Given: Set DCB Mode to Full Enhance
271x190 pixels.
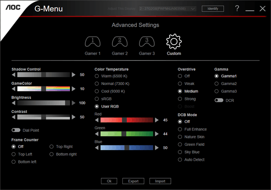Looking at the screenshot, I should pyautogui.click(x=192, y=130).
